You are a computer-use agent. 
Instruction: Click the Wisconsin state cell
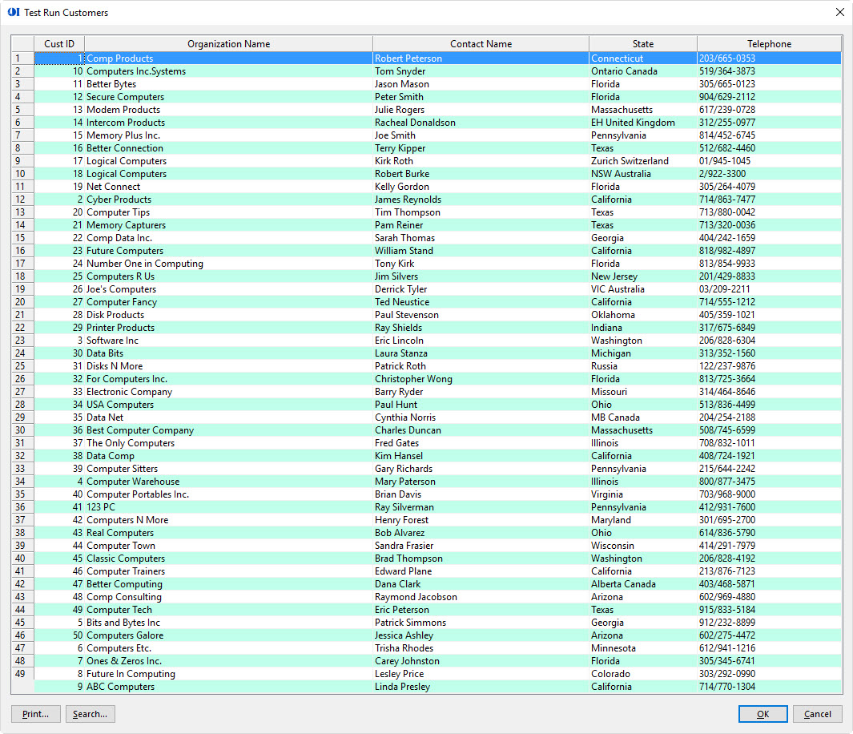(x=643, y=546)
